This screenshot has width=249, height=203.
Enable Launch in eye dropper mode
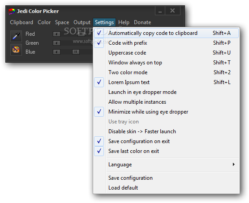[167, 92]
